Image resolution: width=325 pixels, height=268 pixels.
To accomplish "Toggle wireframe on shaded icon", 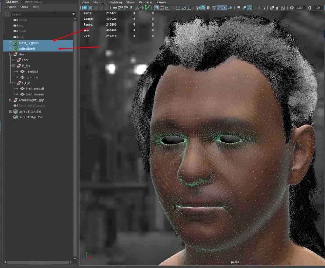I will pos(214,8).
